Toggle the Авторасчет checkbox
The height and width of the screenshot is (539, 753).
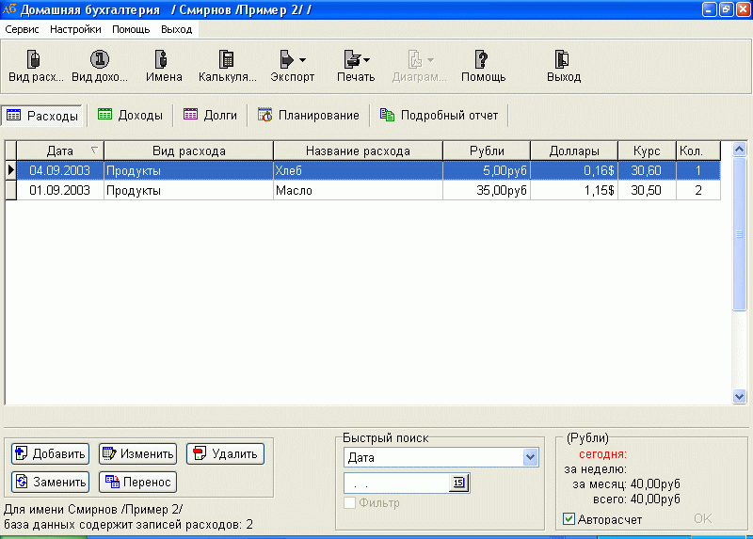coord(569,518)
